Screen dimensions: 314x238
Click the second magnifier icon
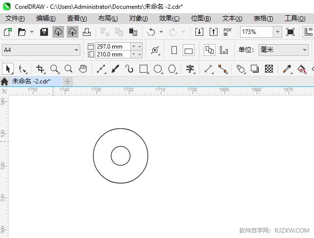click(x=69, y=69)
